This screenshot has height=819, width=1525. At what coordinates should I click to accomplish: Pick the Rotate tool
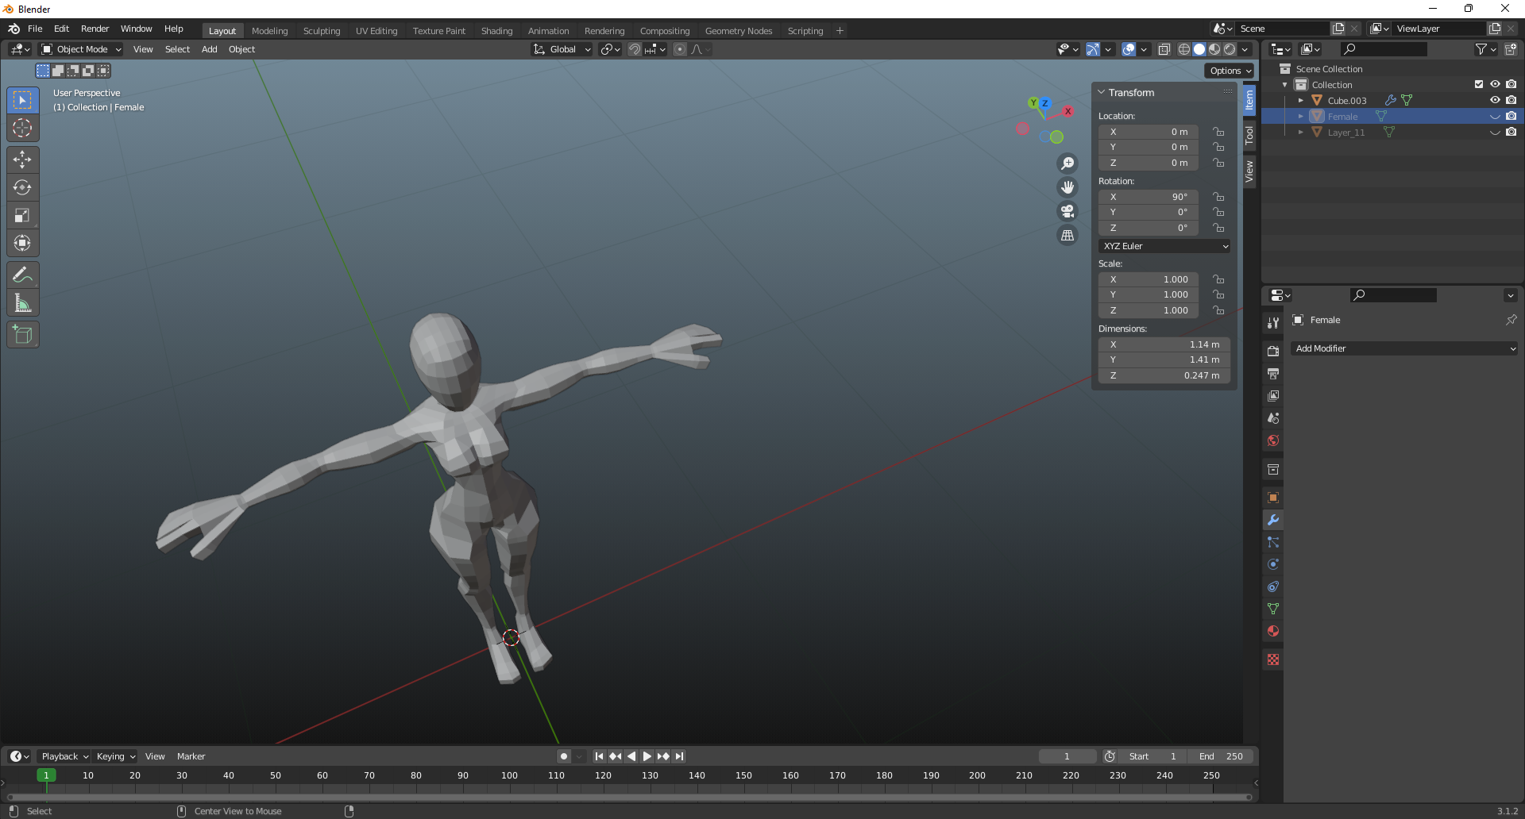click(x=22, y=187)
